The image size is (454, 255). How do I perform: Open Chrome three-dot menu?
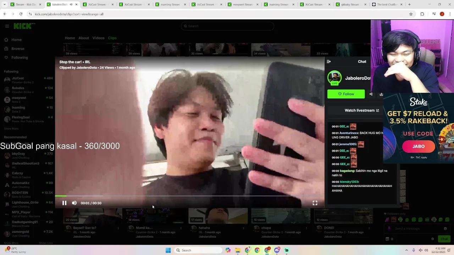coord(449,14)
